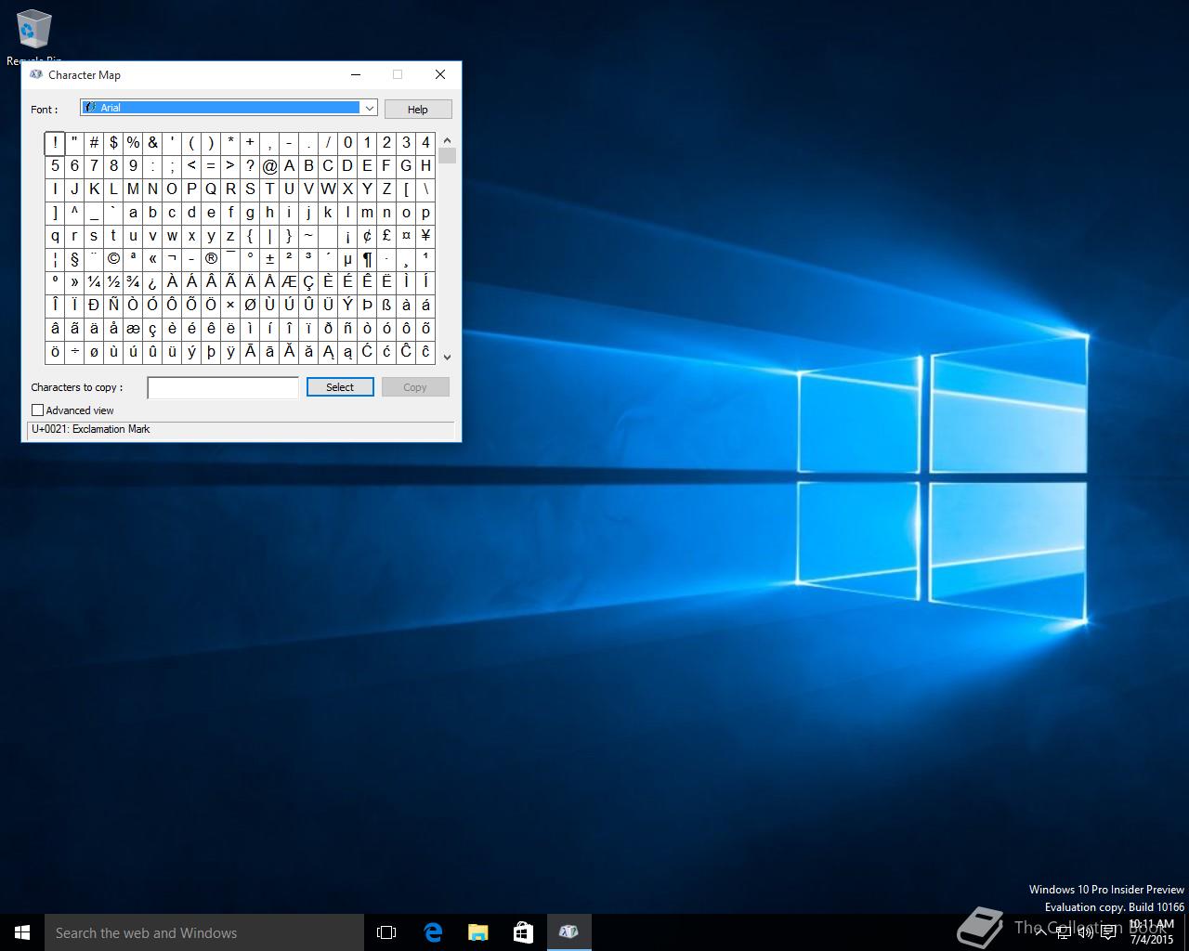Click the Help button
The height and width of the screenshot is (951, 1189).
pyautogui.click(x=418, y=110)
